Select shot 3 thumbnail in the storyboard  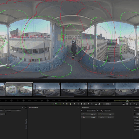[x=47, y=89]
